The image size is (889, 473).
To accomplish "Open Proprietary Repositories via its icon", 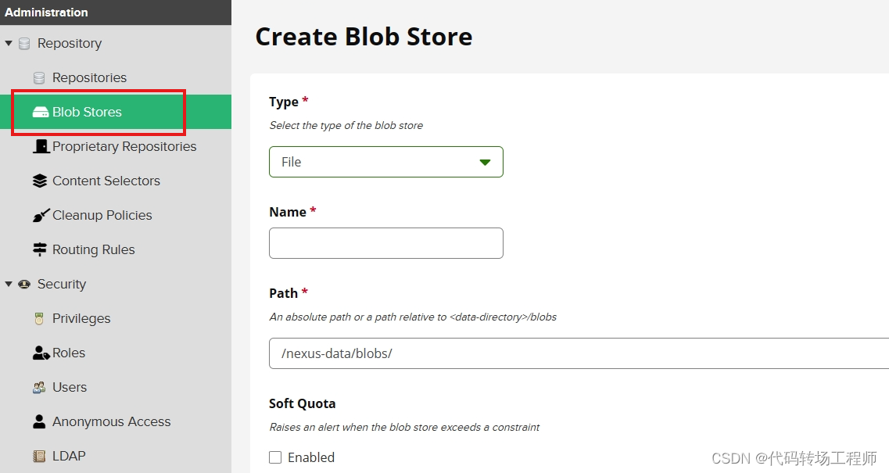I will [41, 146].
